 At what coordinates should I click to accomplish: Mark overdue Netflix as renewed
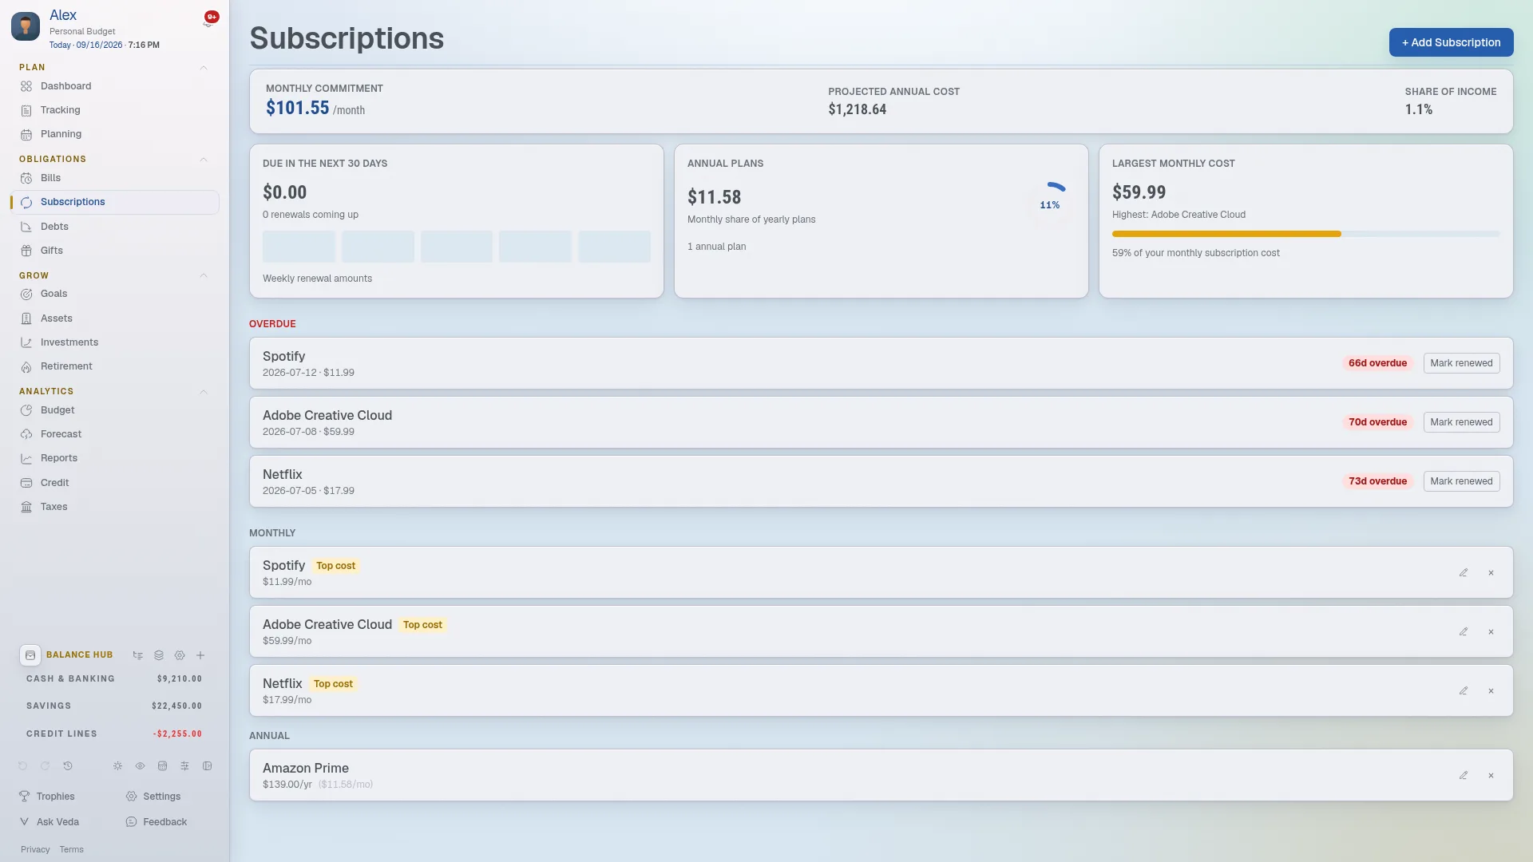click(1461, 481)
